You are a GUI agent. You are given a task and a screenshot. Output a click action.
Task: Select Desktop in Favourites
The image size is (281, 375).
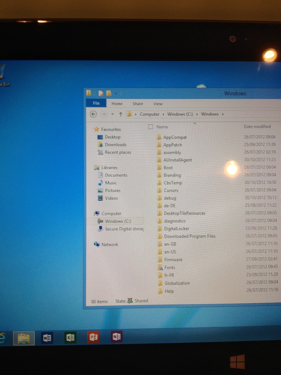coord(113,137)
